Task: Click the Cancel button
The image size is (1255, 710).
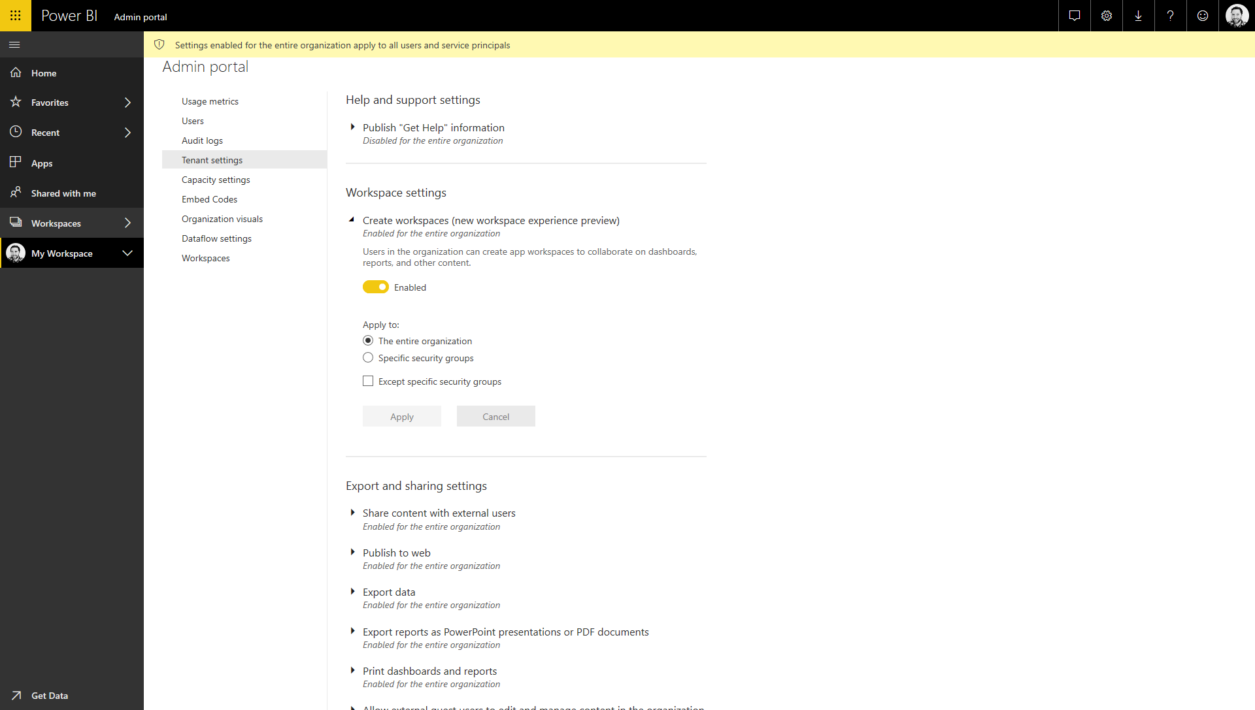Action: [x=495, y=416]
